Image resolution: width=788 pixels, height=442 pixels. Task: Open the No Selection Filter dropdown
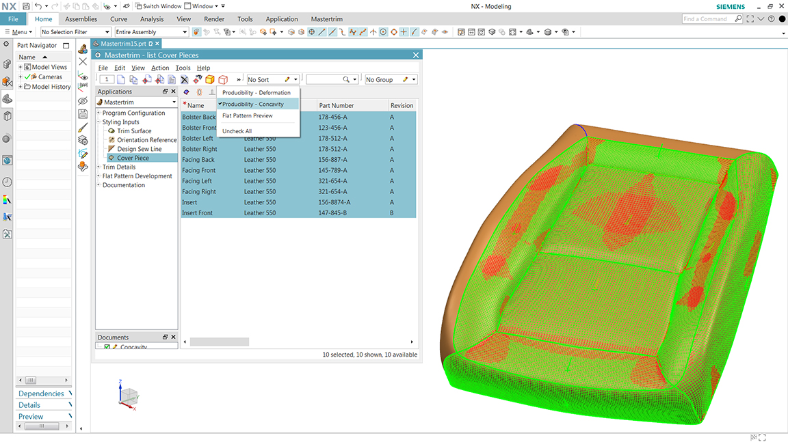click(x=75, y=32)
